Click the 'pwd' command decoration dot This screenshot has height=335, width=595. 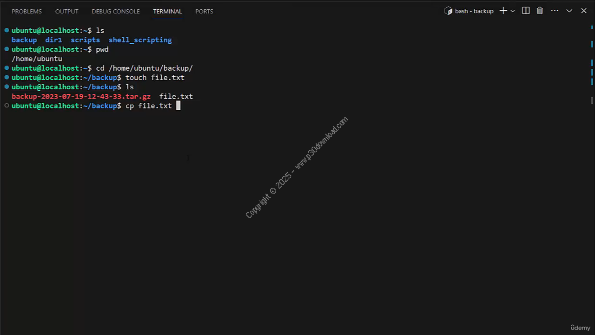tap(7, 49)
